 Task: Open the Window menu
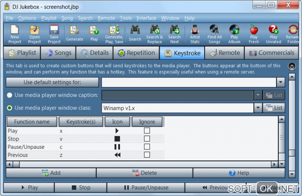click(x=170, y=18)
